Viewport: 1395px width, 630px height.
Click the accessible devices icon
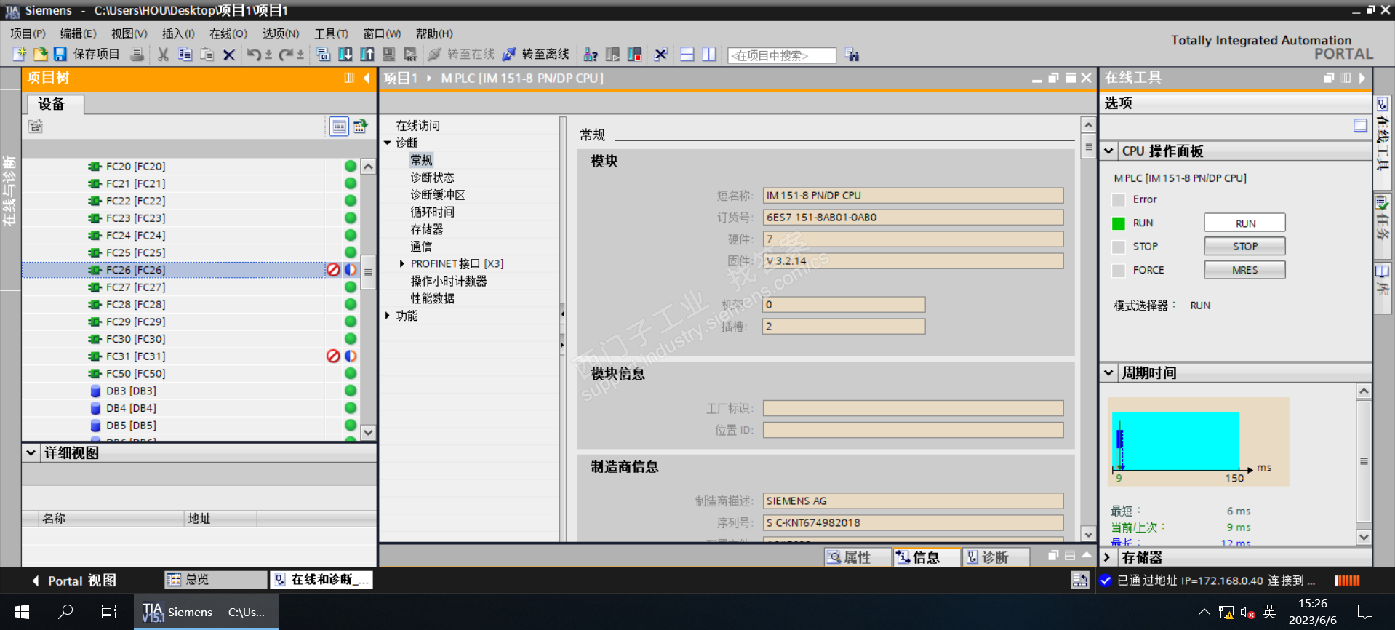(591, 55)
